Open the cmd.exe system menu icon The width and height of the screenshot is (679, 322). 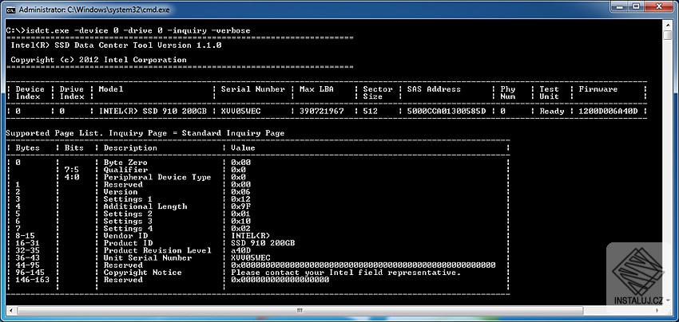11,9
